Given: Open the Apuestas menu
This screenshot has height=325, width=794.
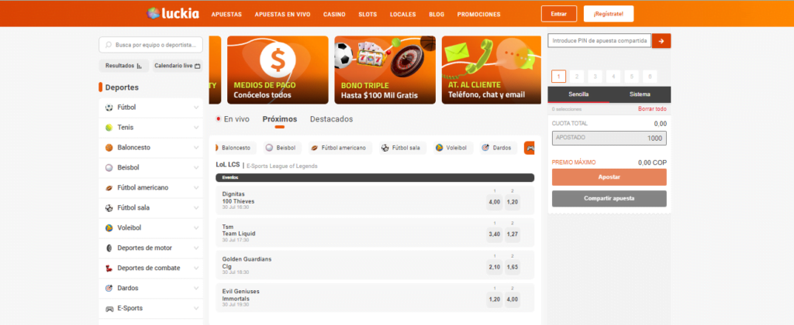Looking at the screenshot, I should click(226, 15).
